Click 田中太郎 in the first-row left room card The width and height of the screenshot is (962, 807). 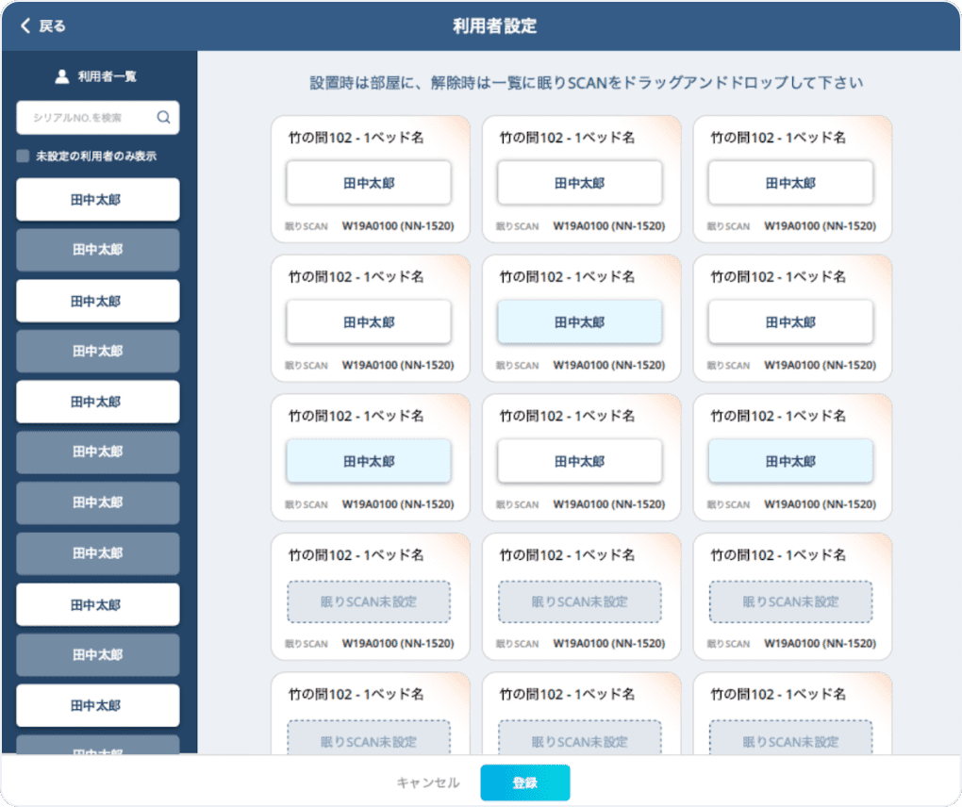369,183
